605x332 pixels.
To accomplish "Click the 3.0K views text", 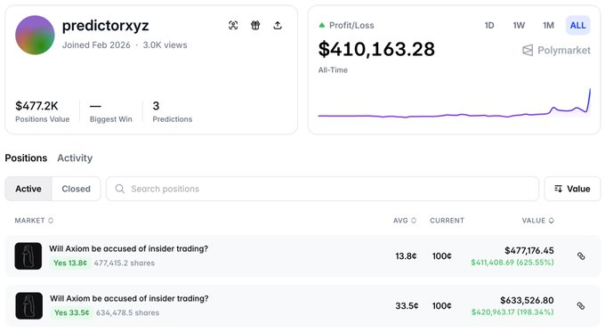I will click(165, 45).
